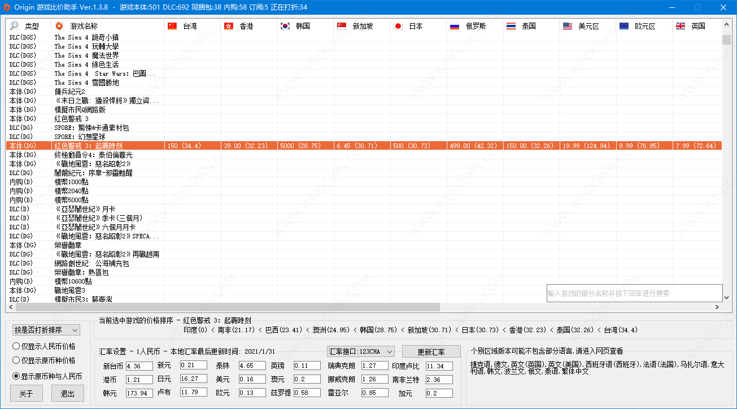Click the Origin app icon in title bar
Viewport: 737px width, 409px height.
pos(7,7)
